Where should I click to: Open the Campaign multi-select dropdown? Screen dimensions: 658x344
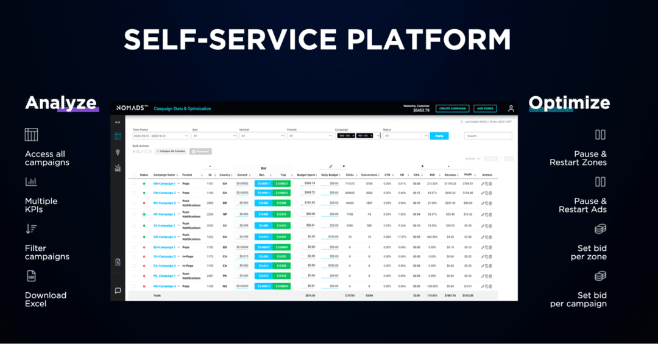(358, 136)
